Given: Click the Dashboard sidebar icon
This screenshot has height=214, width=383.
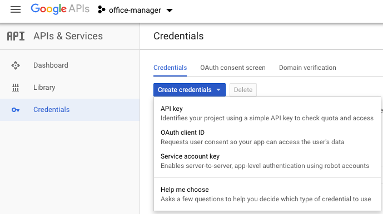Looking at the screenshot, I should [16, 65].
